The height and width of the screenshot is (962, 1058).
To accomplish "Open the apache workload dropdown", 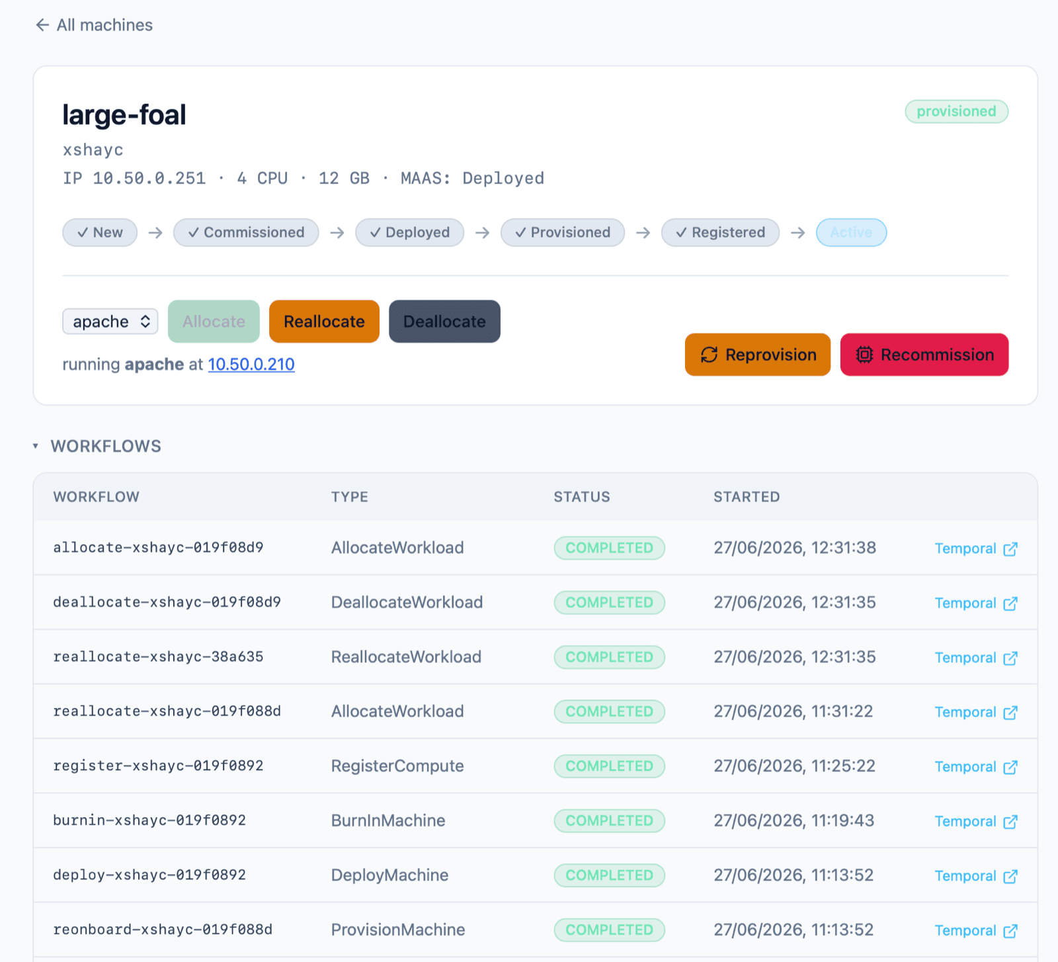I will coord(110,322).
